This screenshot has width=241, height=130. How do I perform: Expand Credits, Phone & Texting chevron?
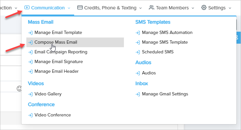(x=141, y=8)
